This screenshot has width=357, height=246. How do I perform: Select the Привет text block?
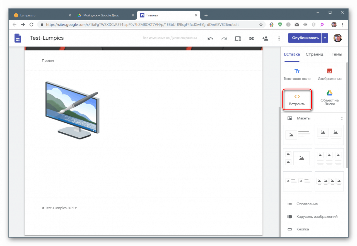tap(48, 60)
